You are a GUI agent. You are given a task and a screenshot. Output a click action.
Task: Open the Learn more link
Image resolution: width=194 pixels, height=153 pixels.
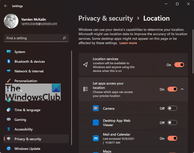(x=128, y=43)
